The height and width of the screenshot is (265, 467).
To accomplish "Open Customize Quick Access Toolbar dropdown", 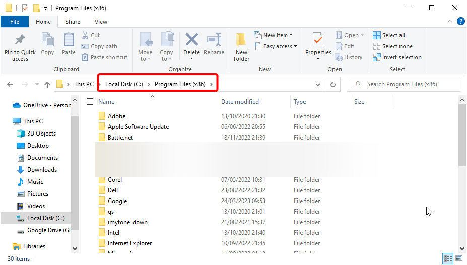I will tap(45, 9).
